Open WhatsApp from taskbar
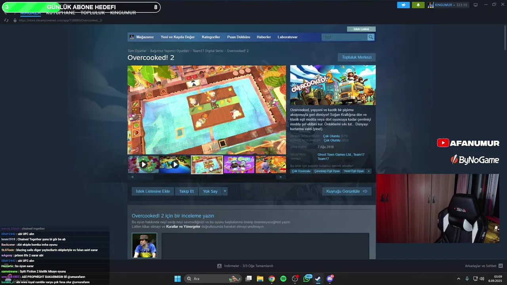The width and height of the screenshot is (507, 285). [x=307, y=279]
